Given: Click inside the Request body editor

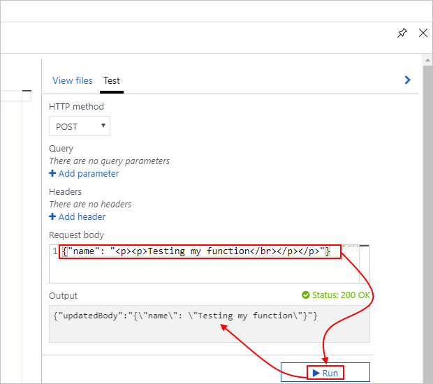Looking at the screenshot, I should pos(210,269).
